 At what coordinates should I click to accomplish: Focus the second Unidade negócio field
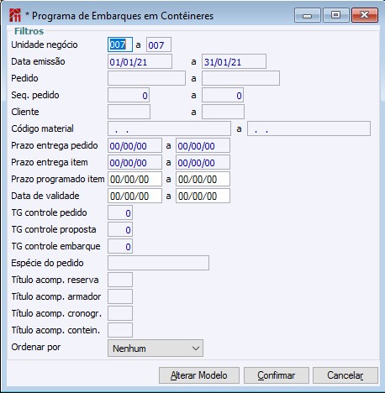(159, 45)
